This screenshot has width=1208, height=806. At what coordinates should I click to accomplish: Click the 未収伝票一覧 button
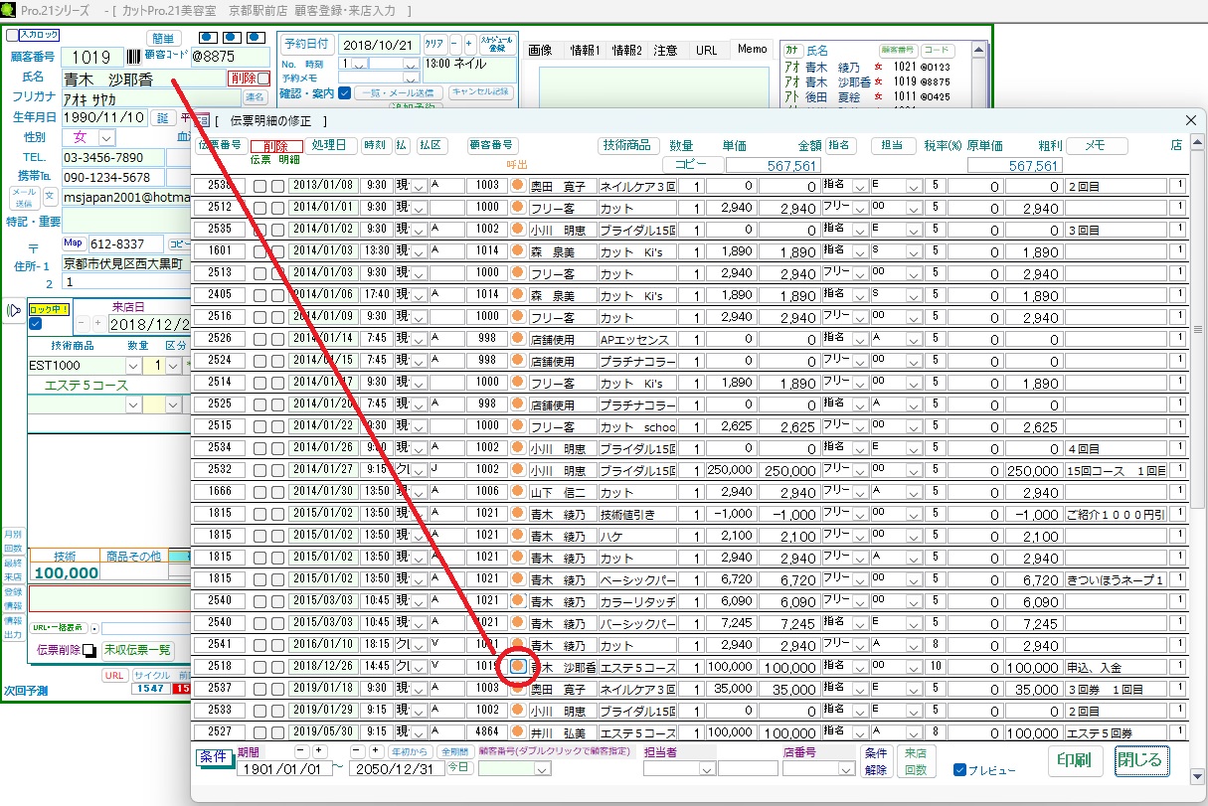[138, 650]
